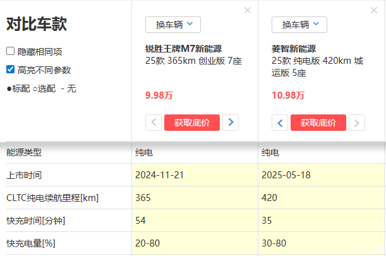Click right arrow beside 锐胜王牌M7 获取底价

click(231, 123)
